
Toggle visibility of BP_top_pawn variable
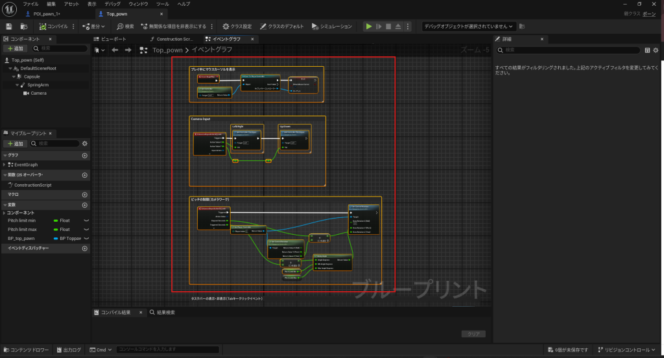coord(85,239)
